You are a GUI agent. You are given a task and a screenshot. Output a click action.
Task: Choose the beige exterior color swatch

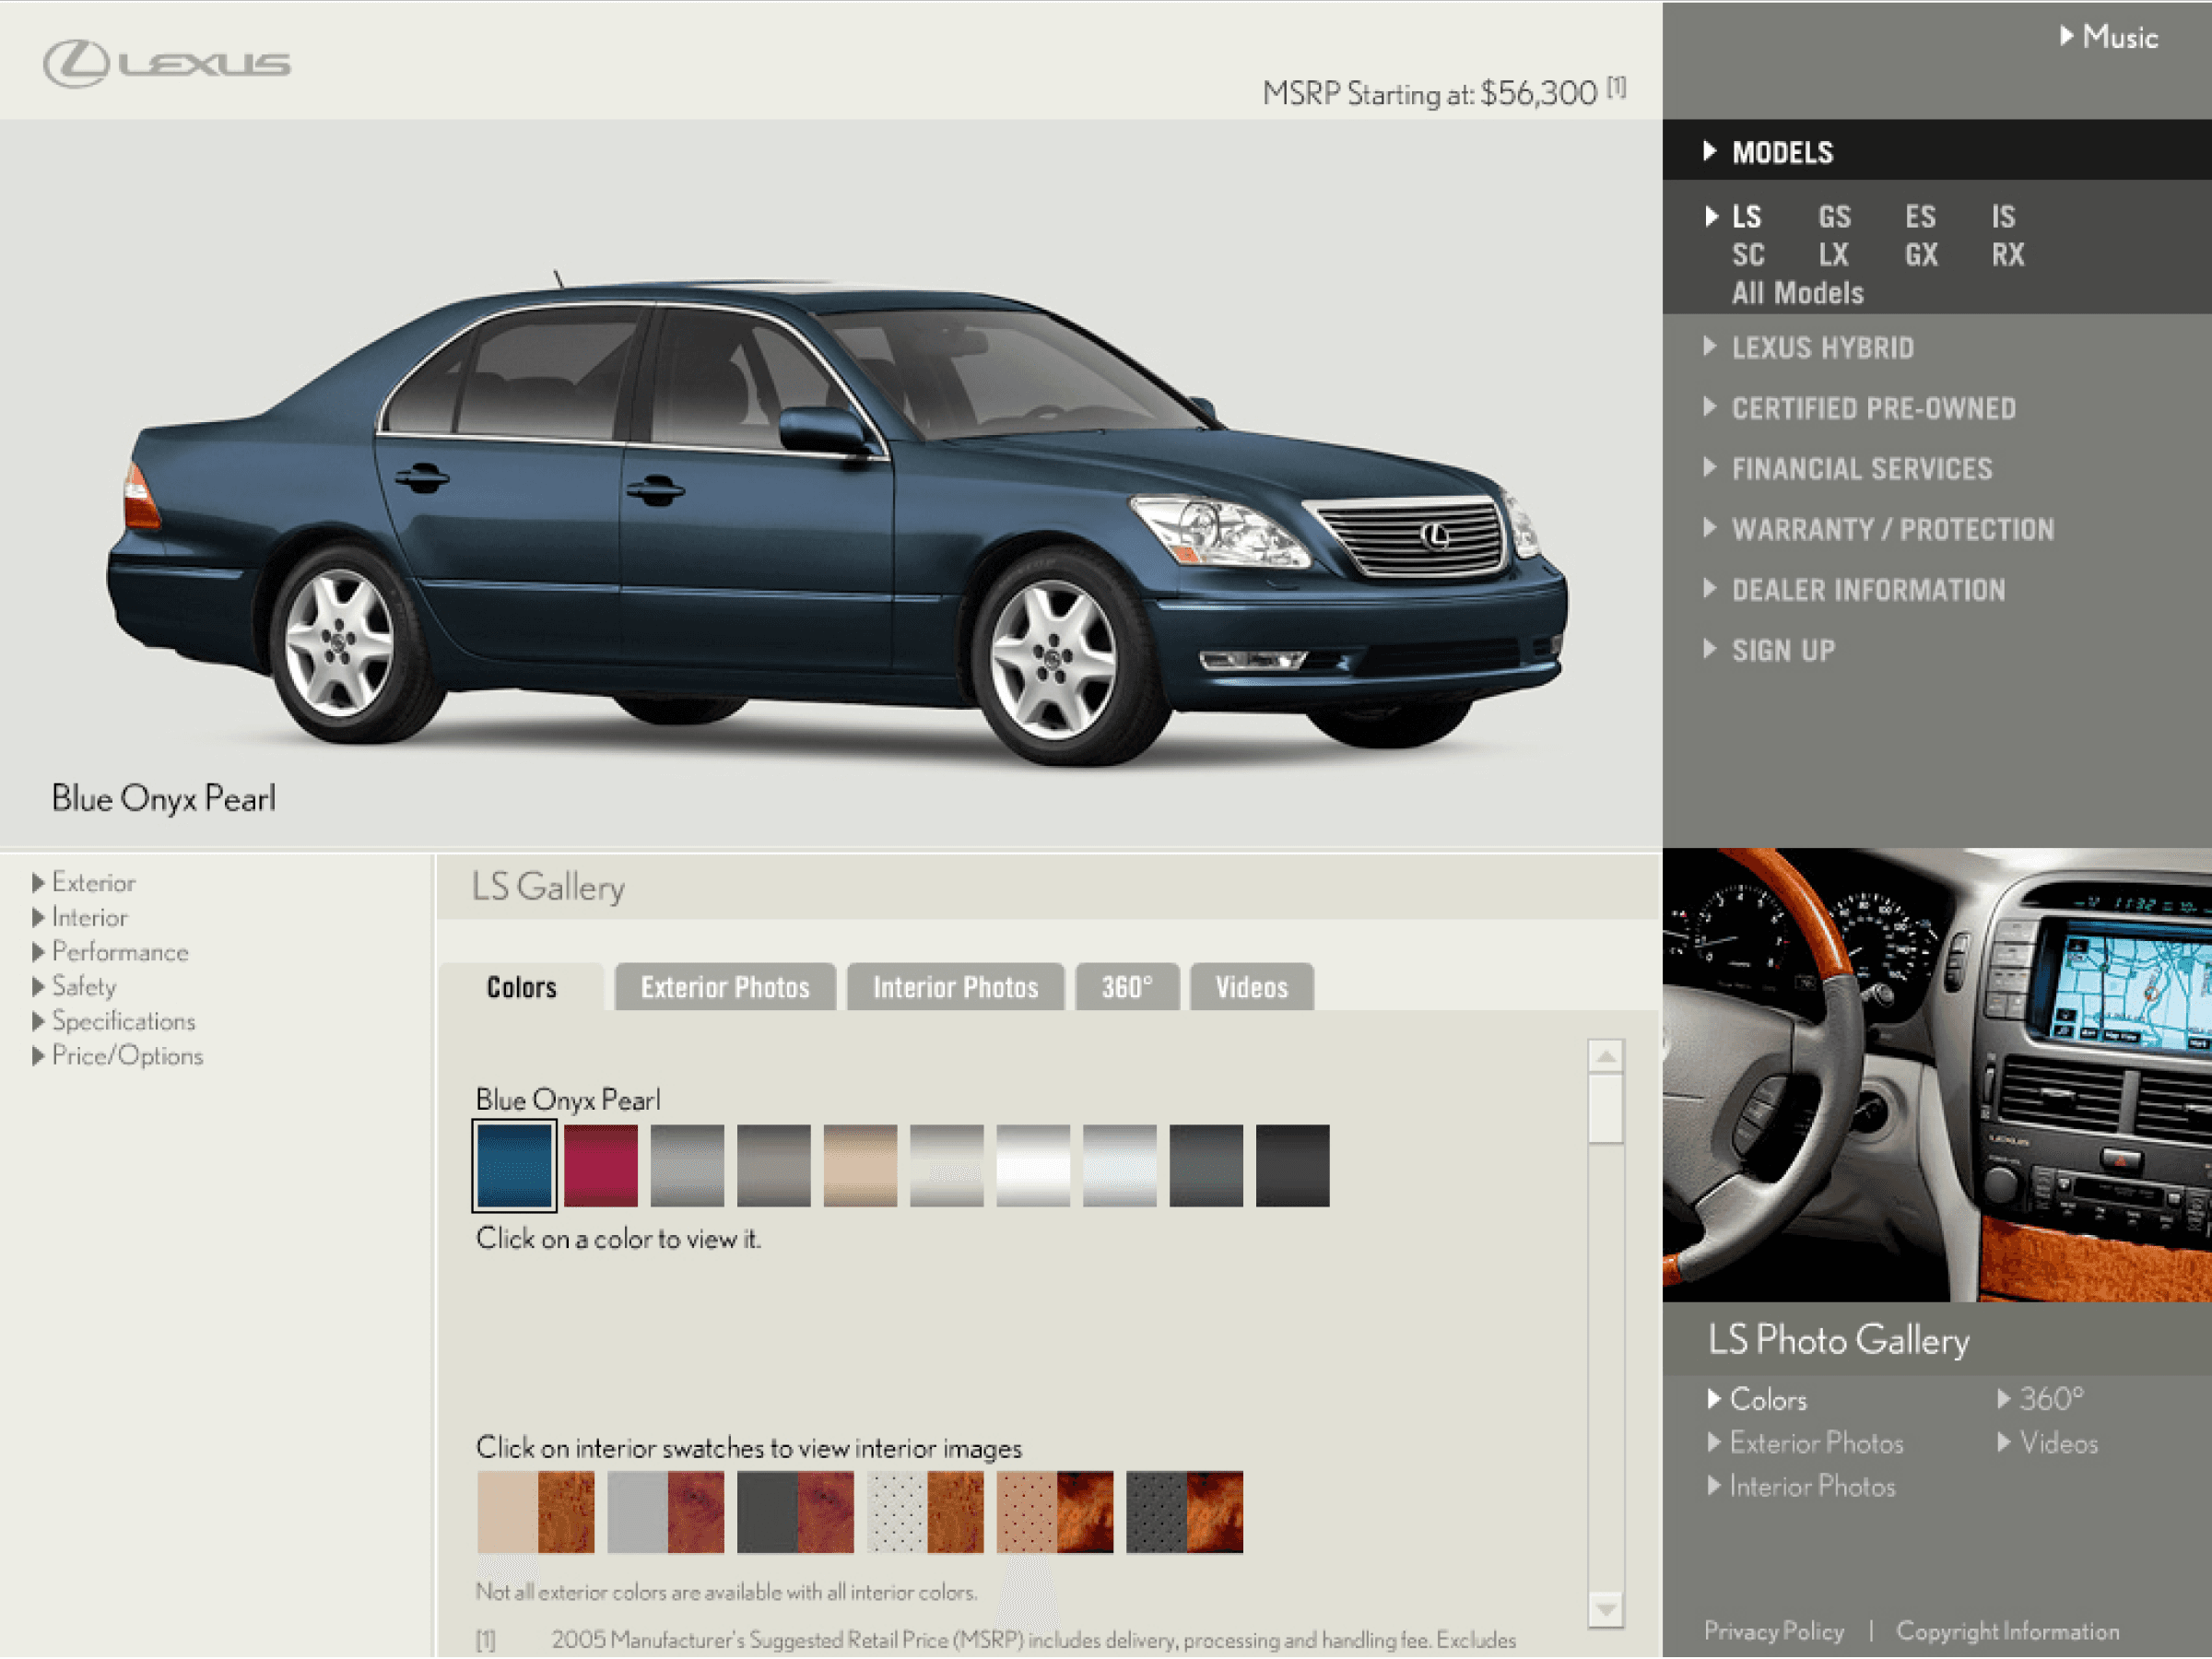pos(860,1166)
